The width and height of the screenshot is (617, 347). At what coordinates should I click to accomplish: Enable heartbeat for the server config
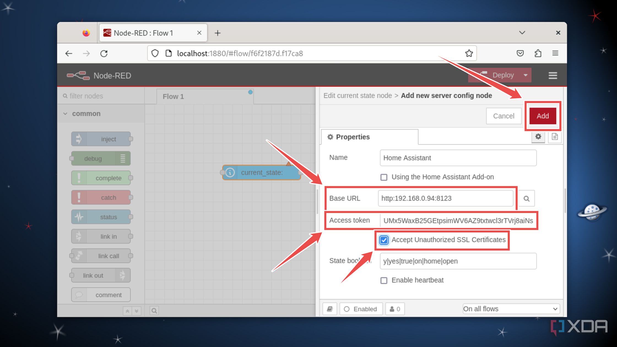click(x=384, y=280)
